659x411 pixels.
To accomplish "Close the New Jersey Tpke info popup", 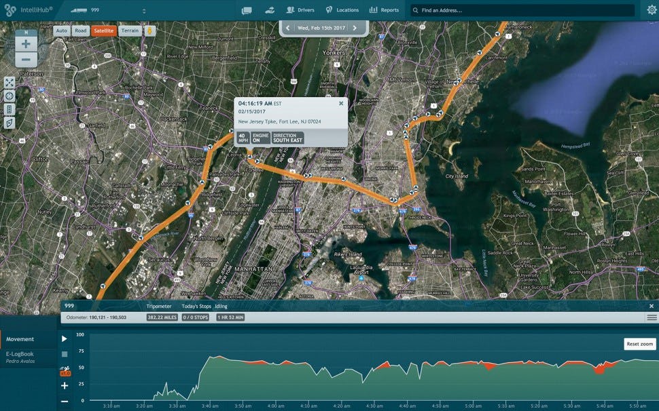I will tap(340, 103).
